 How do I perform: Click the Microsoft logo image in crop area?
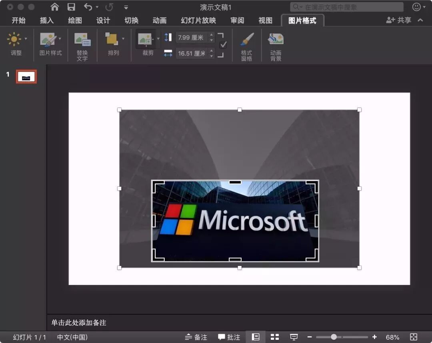coord(235,221)
